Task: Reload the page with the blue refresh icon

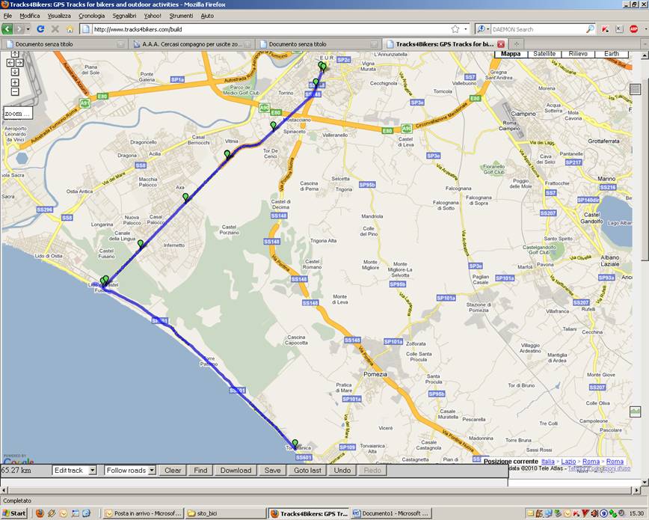Action: pos(40,29)
